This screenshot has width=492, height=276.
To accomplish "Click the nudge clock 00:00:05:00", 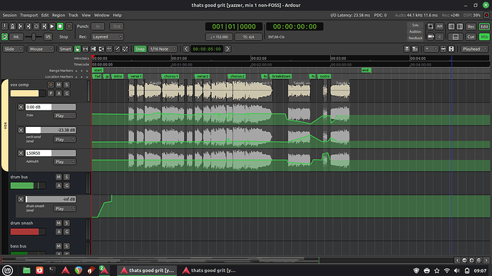I will pos(207,49).
